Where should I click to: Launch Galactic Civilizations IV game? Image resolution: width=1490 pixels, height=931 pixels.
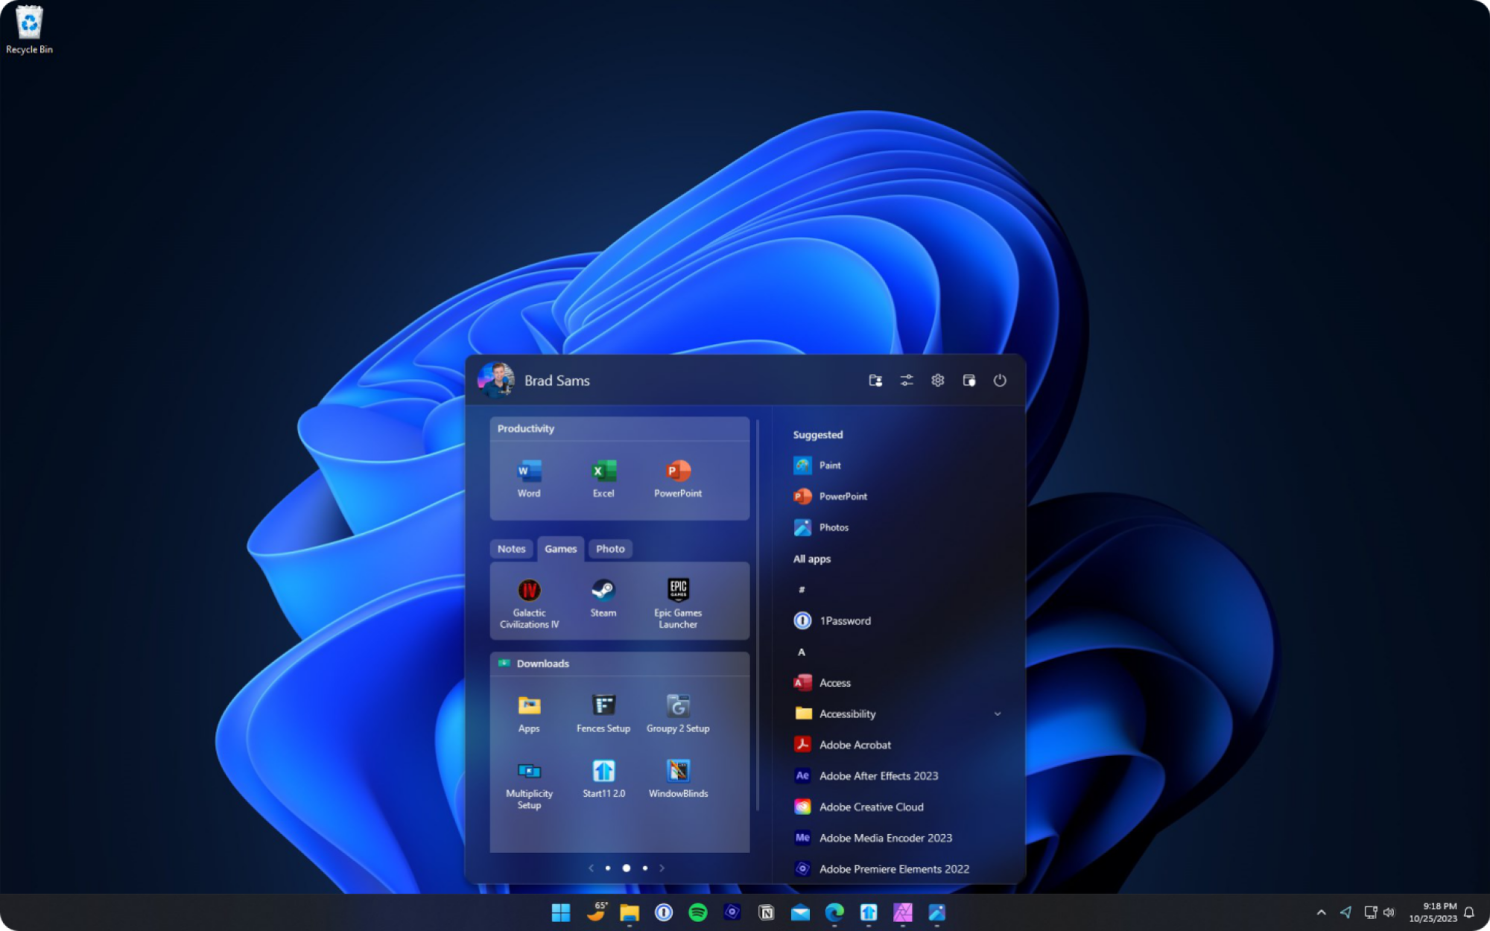[x=529, y=599]
